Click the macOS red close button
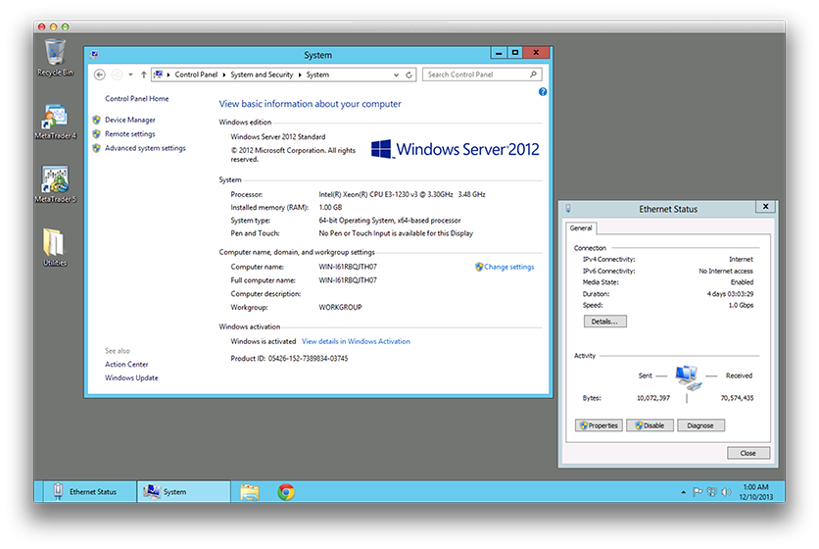Screen dimensions: 819x549 click(42, 26)
